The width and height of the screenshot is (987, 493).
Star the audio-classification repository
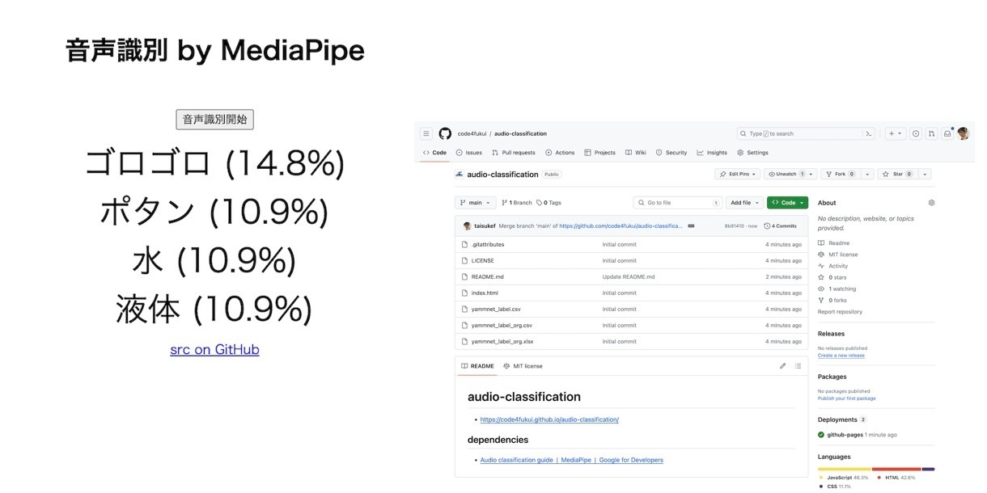897,174
